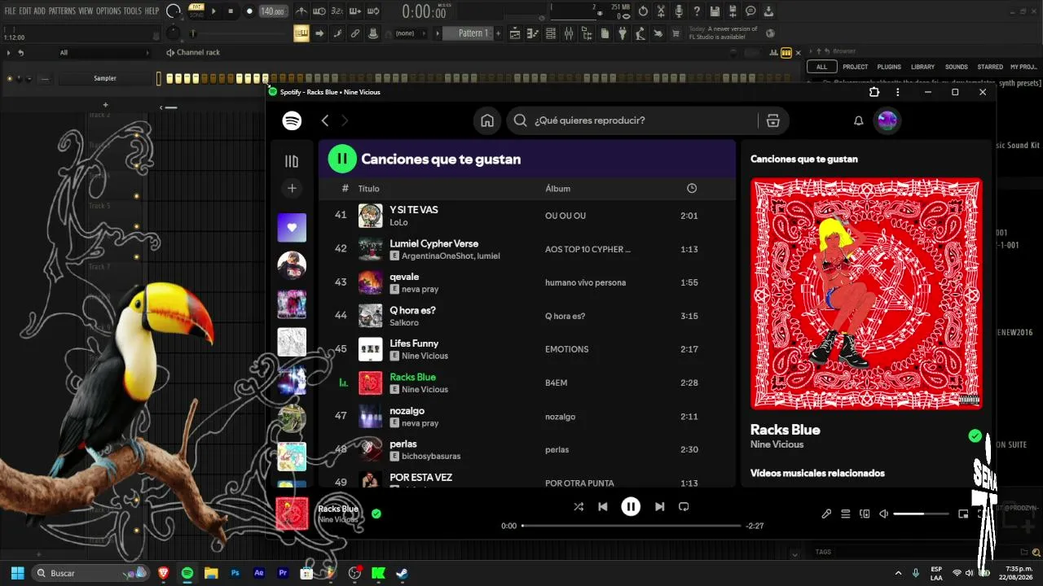Open the FL Studio PATTERNS menu
The height and width of the screenshot is (586, 1043).
(62, 11)
